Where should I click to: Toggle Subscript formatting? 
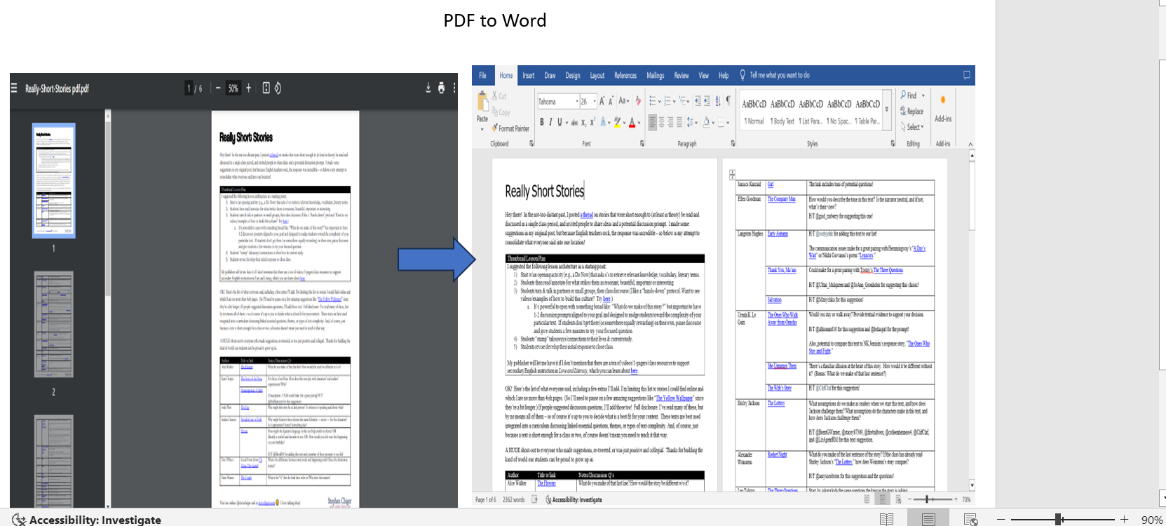(x=583, y=122)
